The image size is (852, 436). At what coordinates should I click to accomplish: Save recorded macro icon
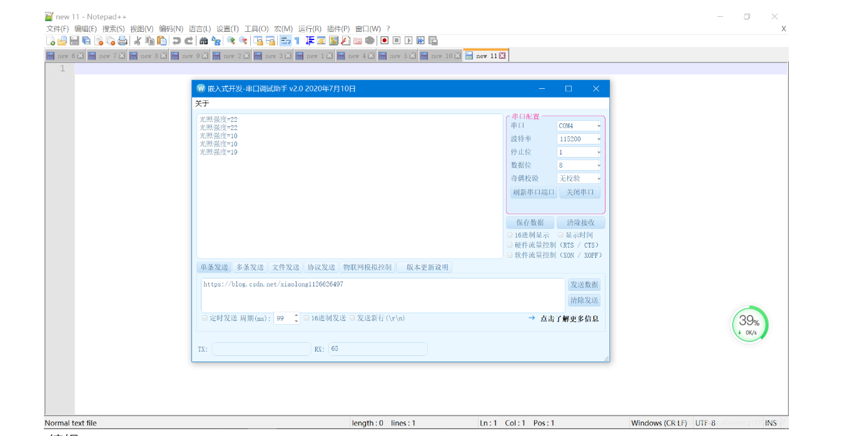433,41
